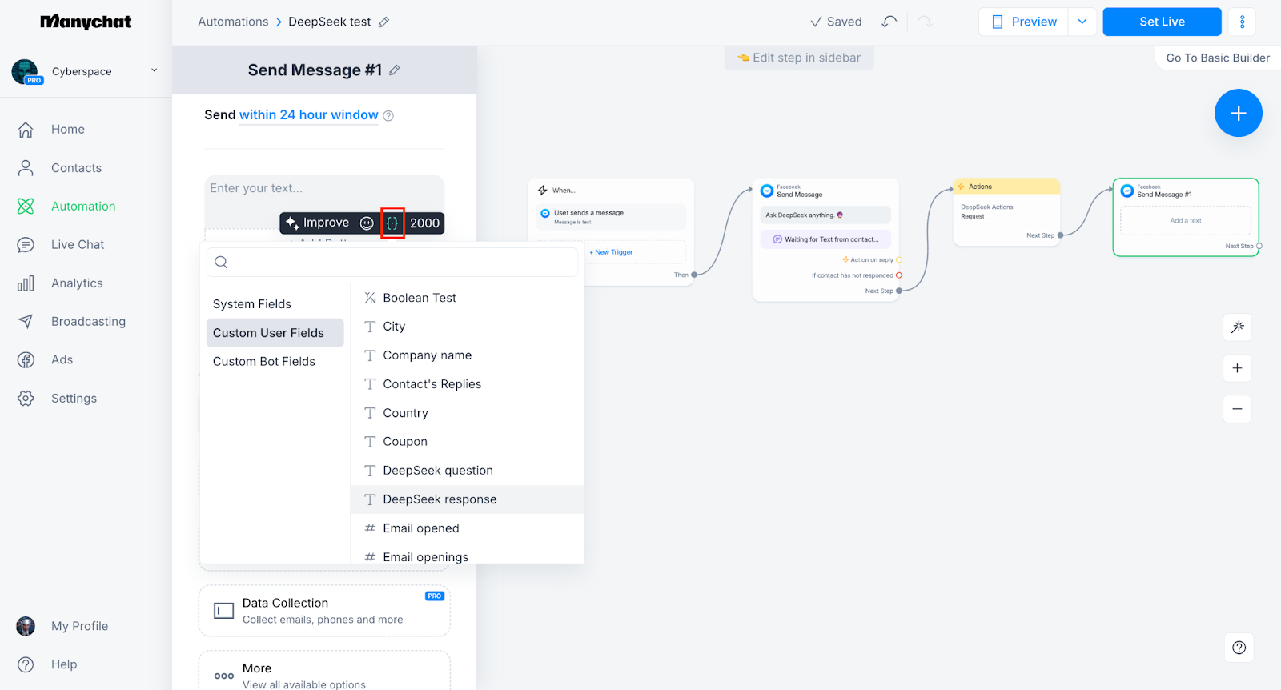This screenshot has width=1281, height=690.
Task: Click the Improve AI button
Action: (317, 223)
